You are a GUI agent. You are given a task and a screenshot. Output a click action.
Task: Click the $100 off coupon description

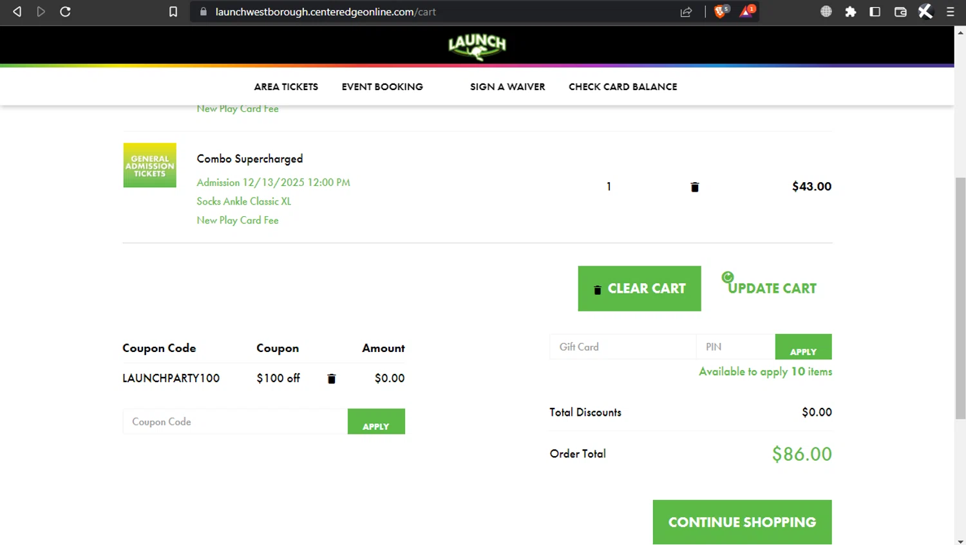coord(278,378)
